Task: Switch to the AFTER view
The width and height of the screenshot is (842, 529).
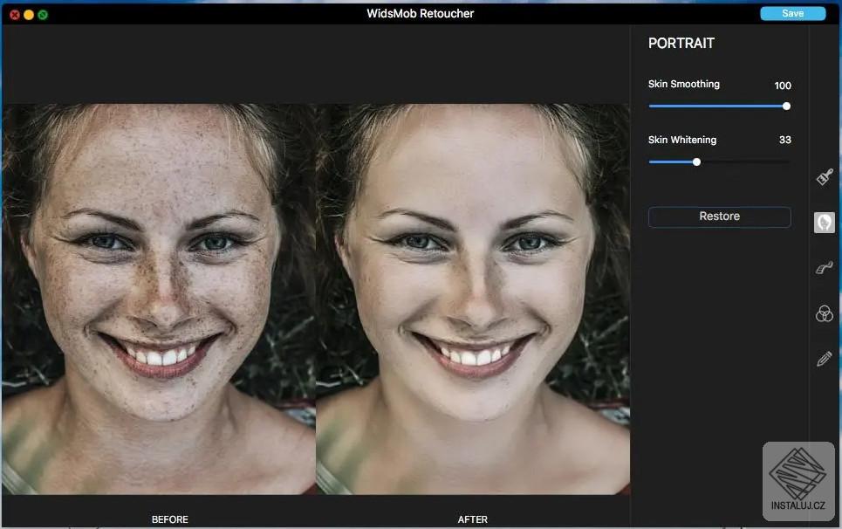Action: click(474, 519)
